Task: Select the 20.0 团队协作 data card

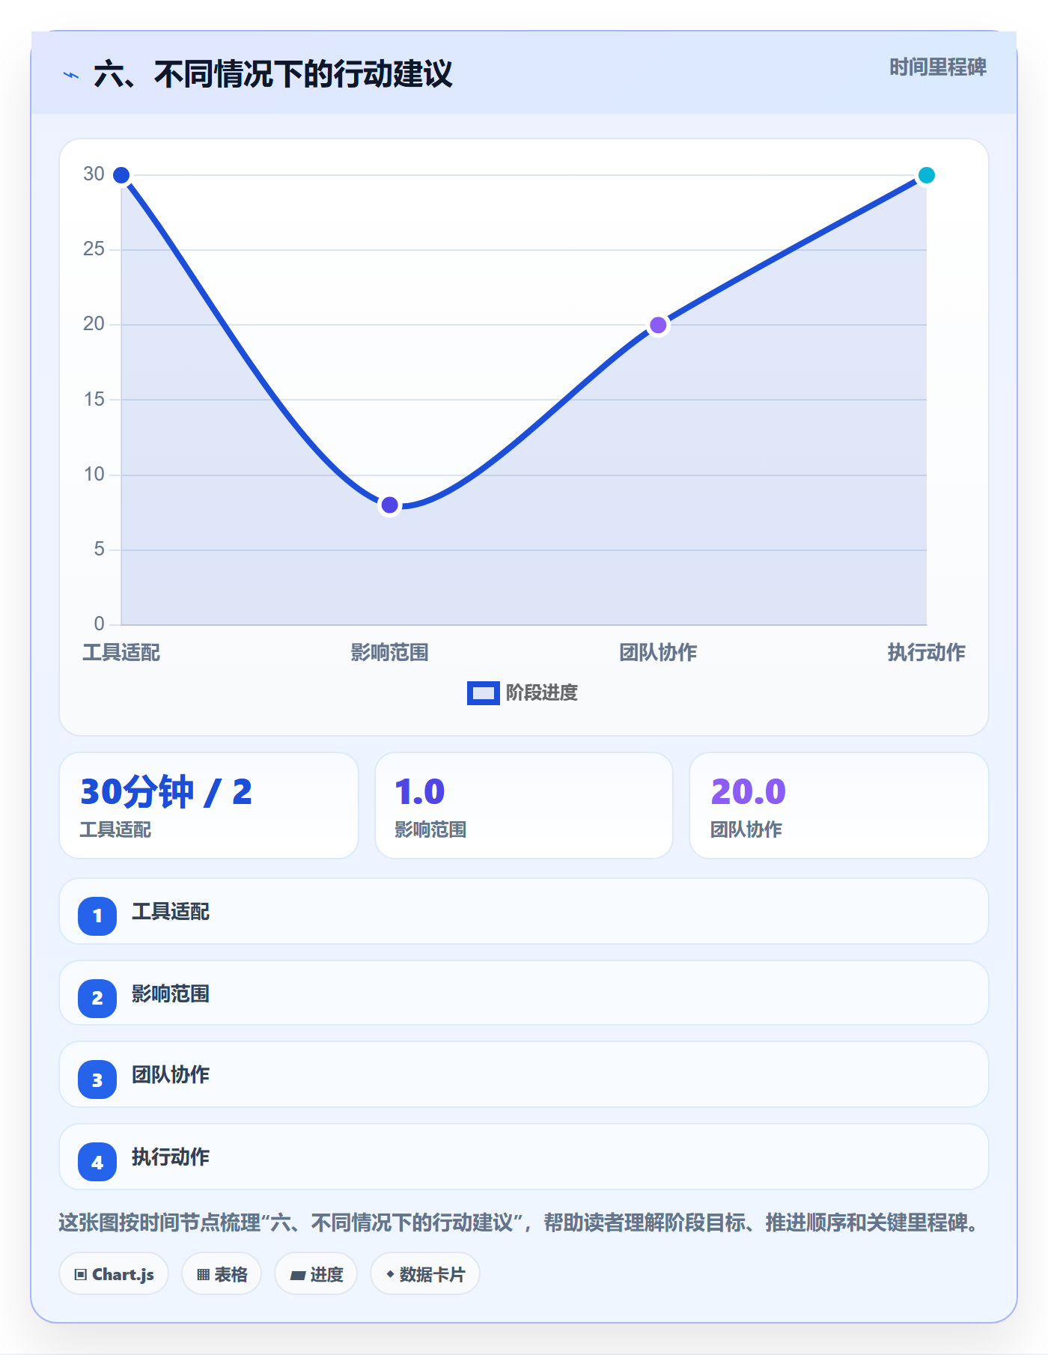Action: (x=838, y=806)
